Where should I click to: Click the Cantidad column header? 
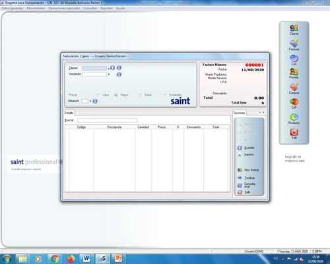coord(143,127)
